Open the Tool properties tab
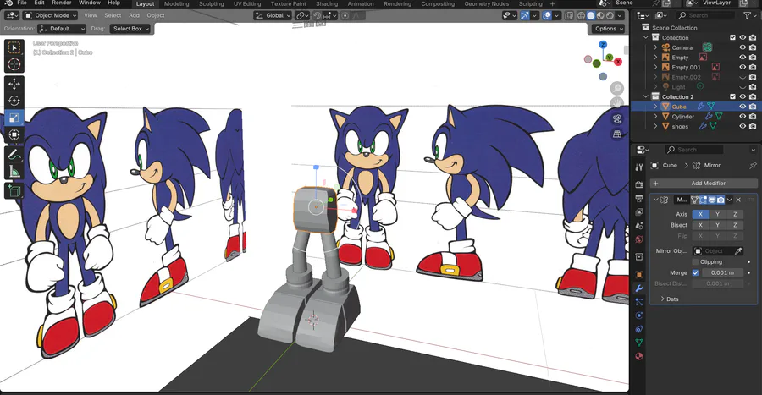Screen dimensions: 762x395 pyautogui.click(x=639, y=167)
